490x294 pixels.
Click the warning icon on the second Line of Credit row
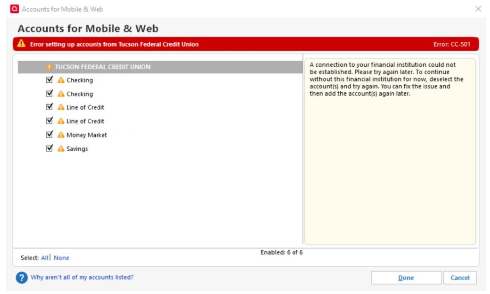pos(61,121)
